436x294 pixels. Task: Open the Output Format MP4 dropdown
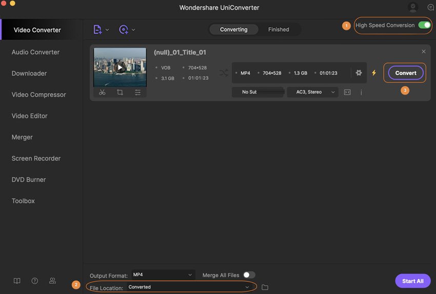(x=163, y=275)
